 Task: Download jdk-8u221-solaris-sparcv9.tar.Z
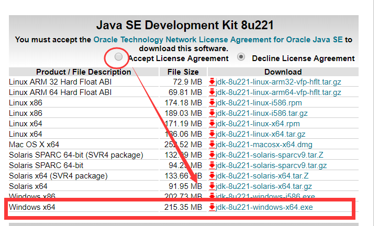pos(269,155)
